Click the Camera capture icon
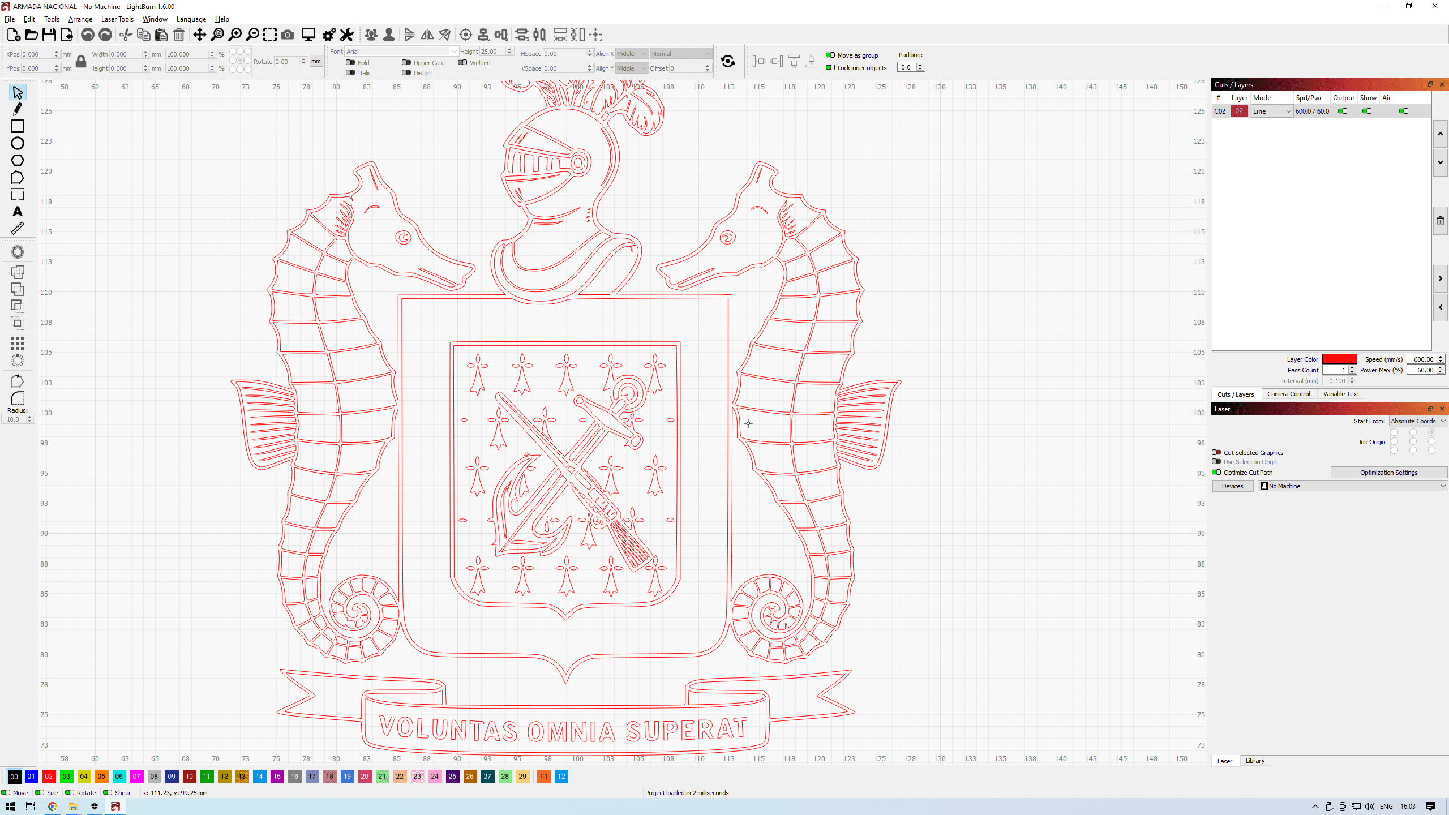1449x815 pixels. coord(288,35)
